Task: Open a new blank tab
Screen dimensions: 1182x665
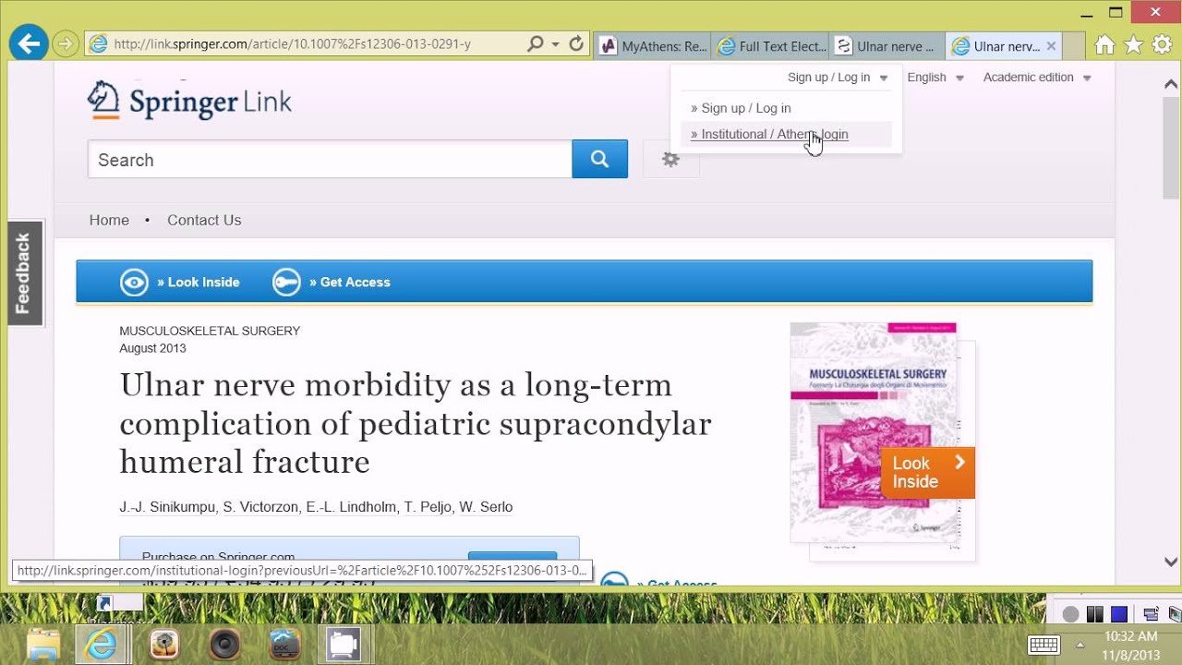Action: click(x=1074, y=46)
